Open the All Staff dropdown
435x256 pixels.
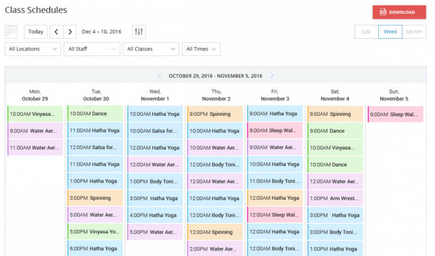(92, 49)
